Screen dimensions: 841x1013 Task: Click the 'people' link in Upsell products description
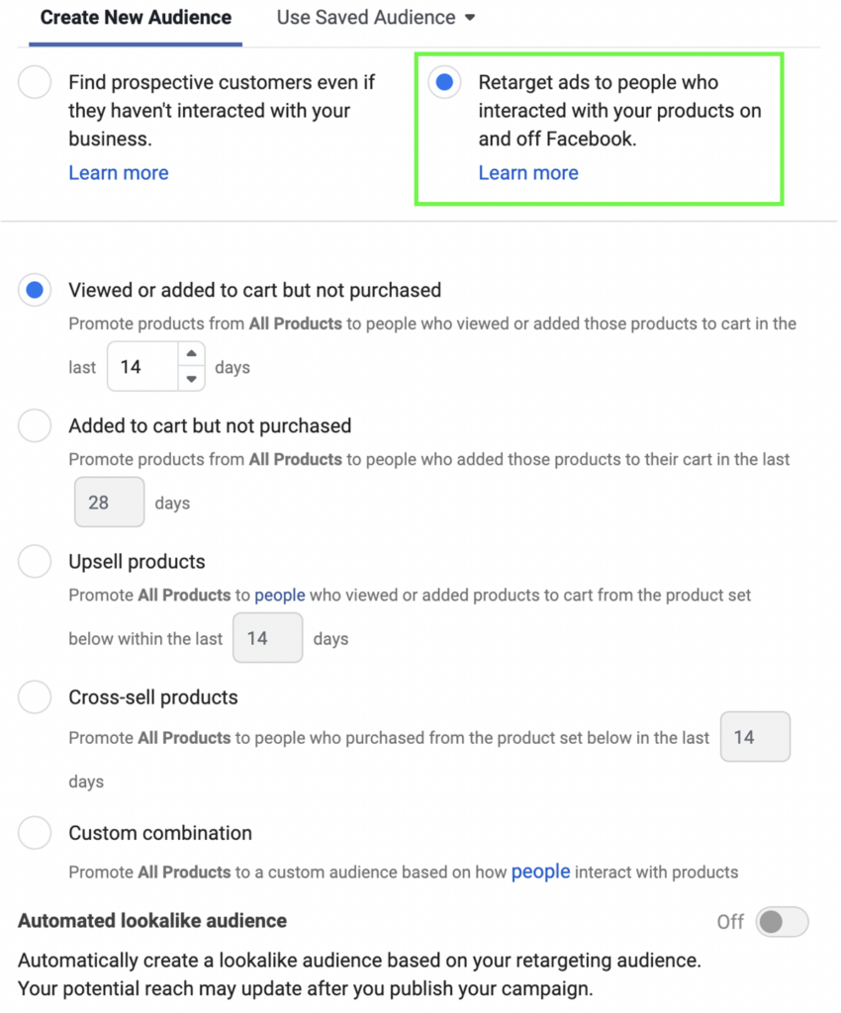[279, 595]
